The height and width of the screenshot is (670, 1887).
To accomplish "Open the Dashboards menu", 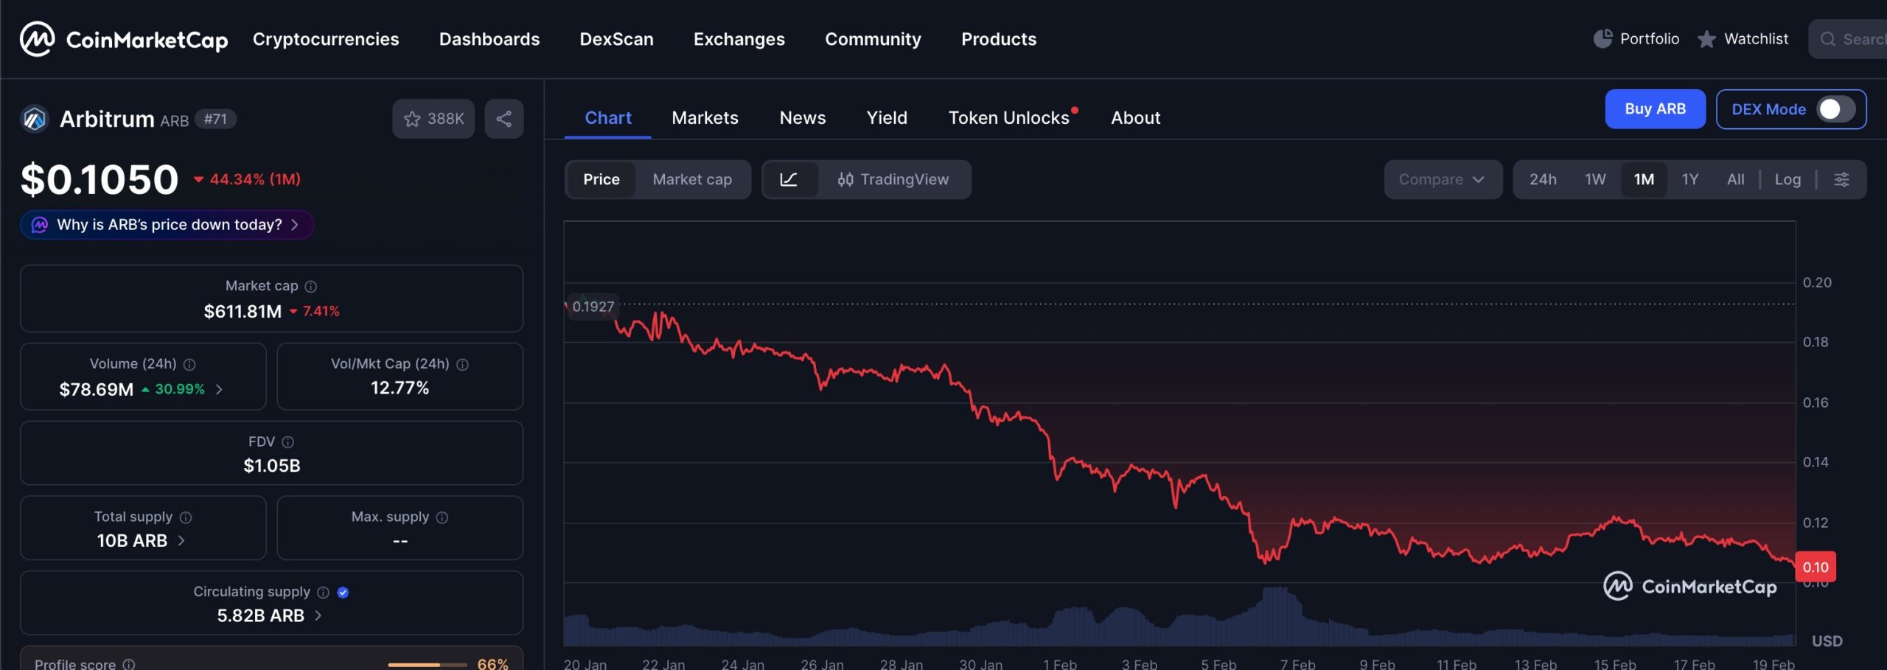I will tap(489, 39).
